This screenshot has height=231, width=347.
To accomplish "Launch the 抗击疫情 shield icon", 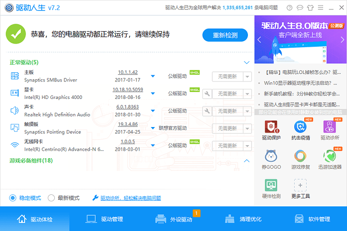I will pyautogui.click(x=300, y=131).
